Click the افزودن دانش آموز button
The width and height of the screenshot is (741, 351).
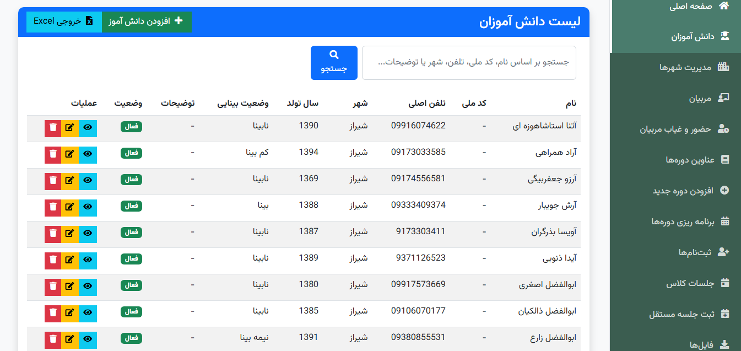click(x=147, y=21)
